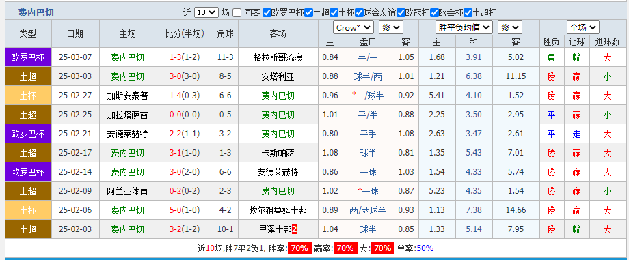
Task: Open the 终 dropdown beside 胜平负均值
Action: point(510,28)
